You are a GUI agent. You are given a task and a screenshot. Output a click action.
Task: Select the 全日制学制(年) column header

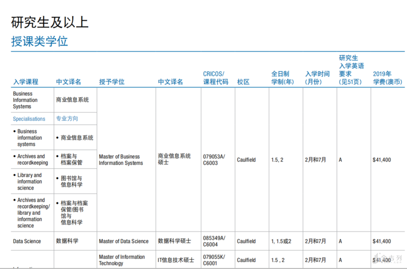[282, 78]
